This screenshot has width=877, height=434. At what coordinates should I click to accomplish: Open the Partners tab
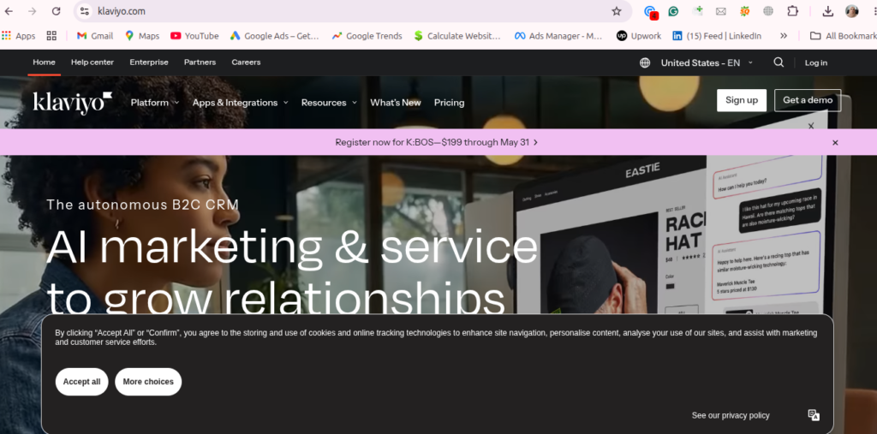pos(200,62)
